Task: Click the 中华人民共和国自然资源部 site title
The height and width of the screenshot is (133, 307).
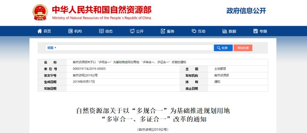Action: coord(101,10)
